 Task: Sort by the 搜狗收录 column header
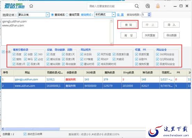click(112, 72)
